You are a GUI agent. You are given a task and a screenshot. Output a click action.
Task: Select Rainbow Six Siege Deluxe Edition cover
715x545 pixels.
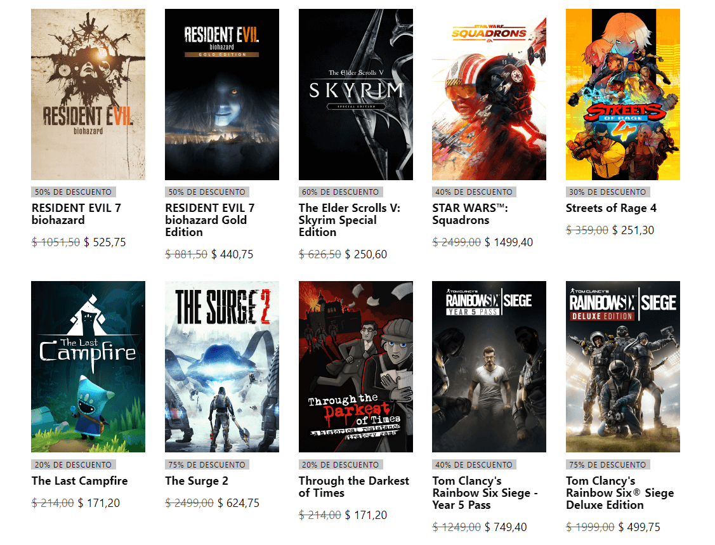623,367
